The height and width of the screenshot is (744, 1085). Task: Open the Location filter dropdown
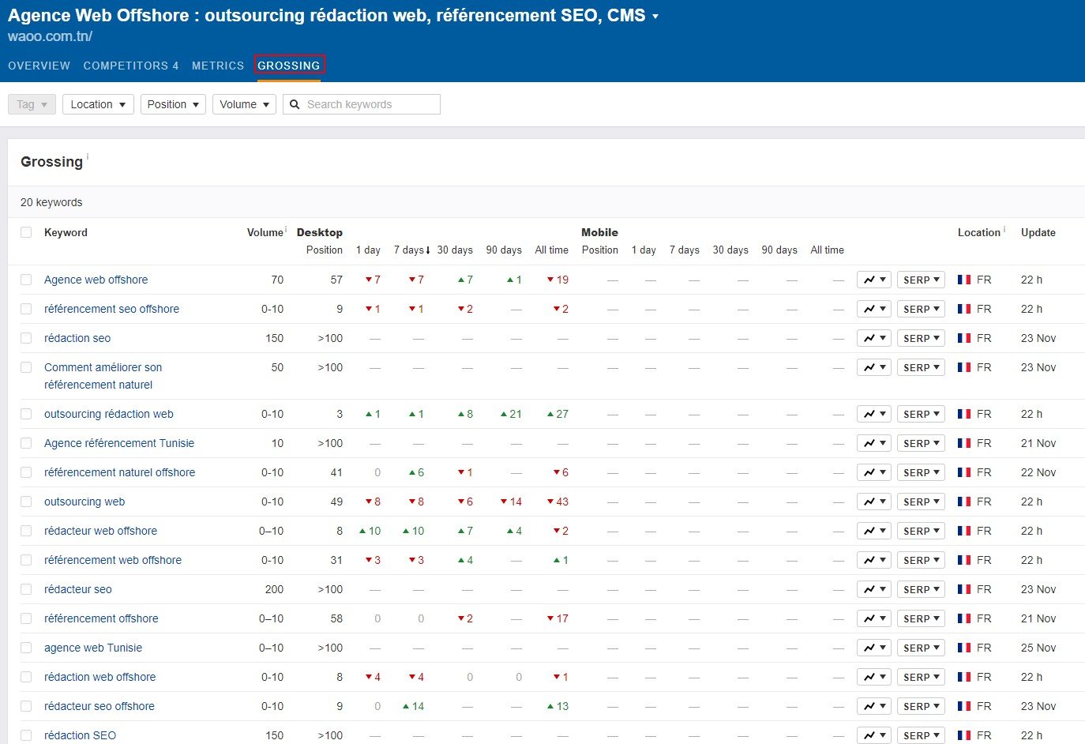coord(98,104)
